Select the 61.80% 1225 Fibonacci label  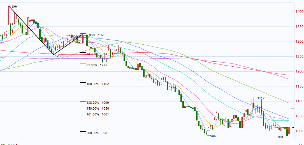tap(97, 65)
